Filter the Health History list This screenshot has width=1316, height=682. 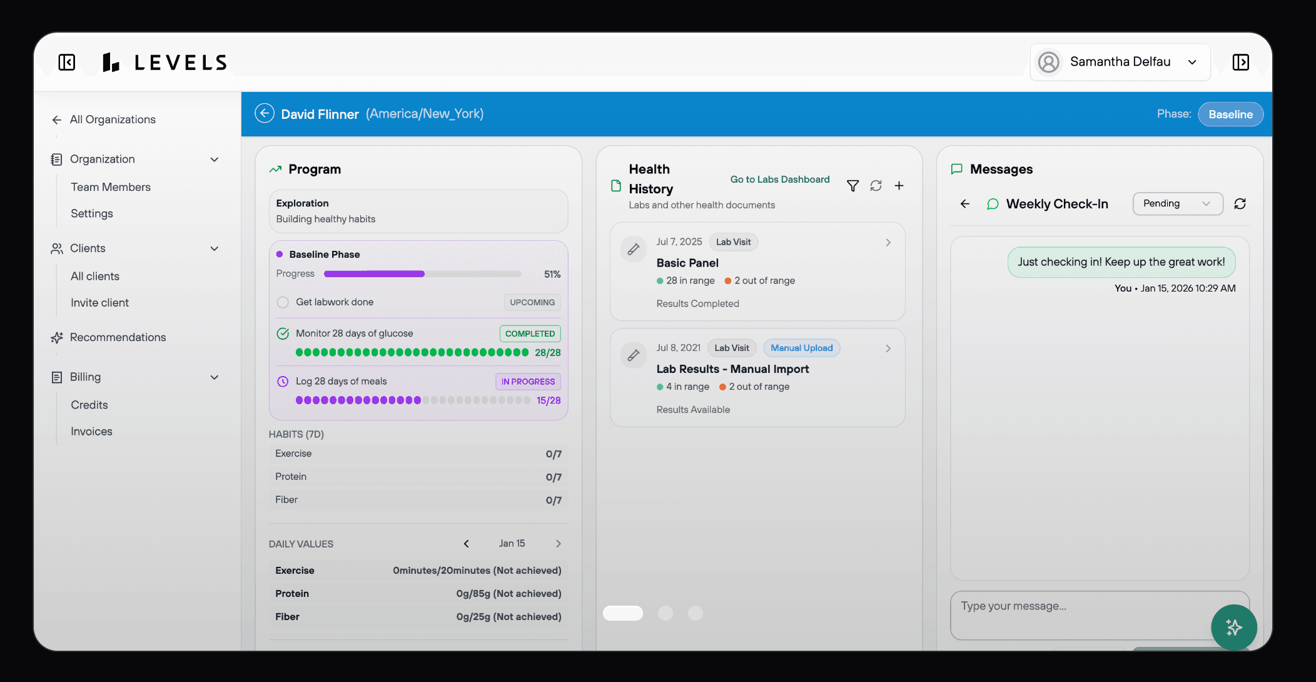pyautogui.click(x=853, y=186)
